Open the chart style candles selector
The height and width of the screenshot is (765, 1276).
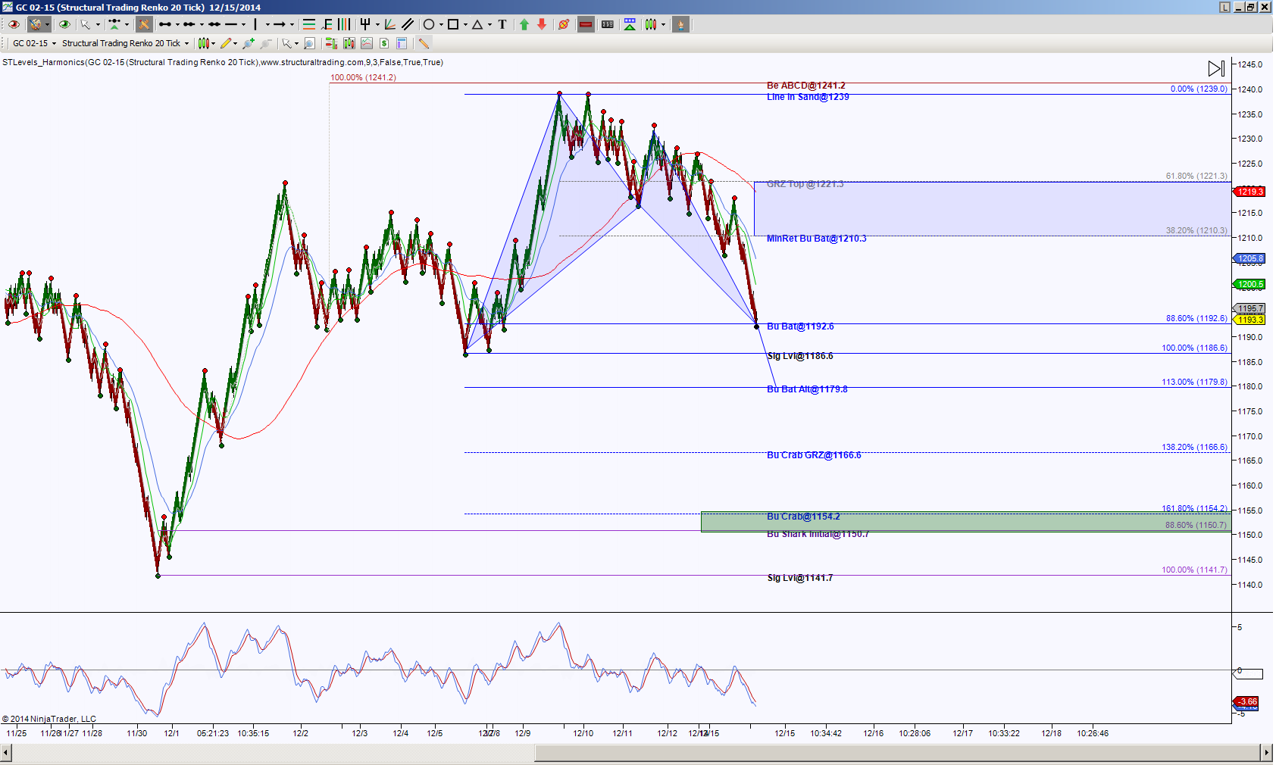[203, 43]
